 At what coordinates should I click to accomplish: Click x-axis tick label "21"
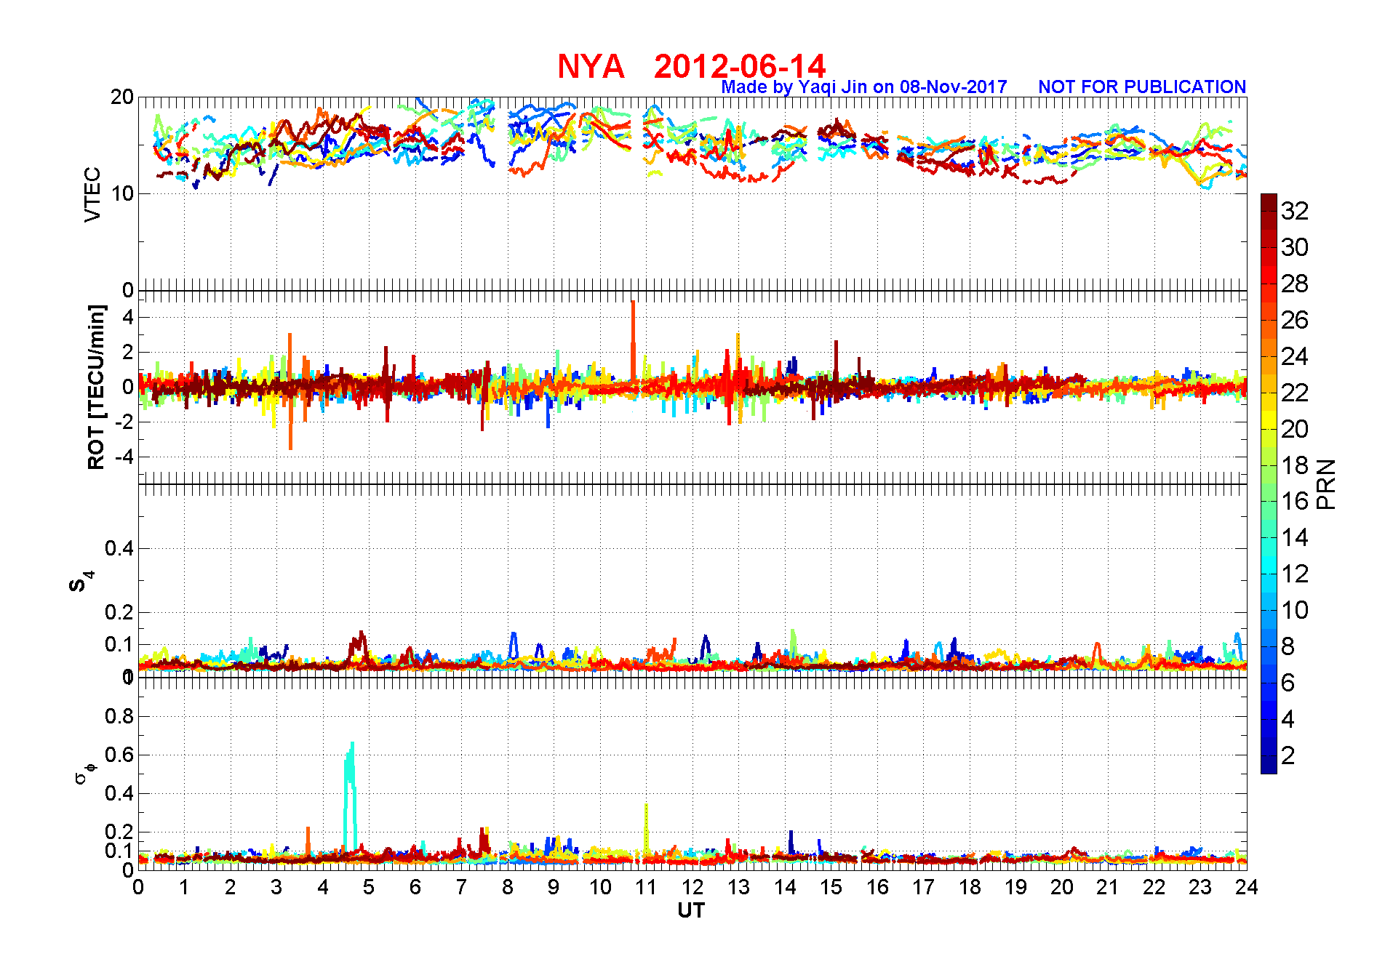(1108, 887)
